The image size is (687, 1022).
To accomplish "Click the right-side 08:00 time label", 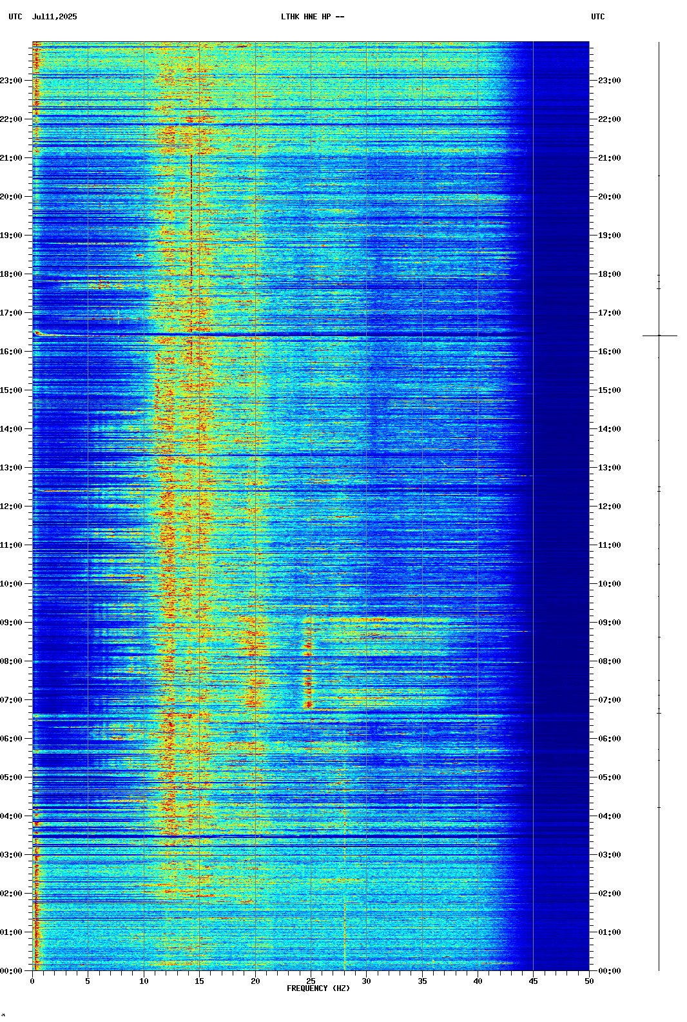I will [x=610, y=661].
